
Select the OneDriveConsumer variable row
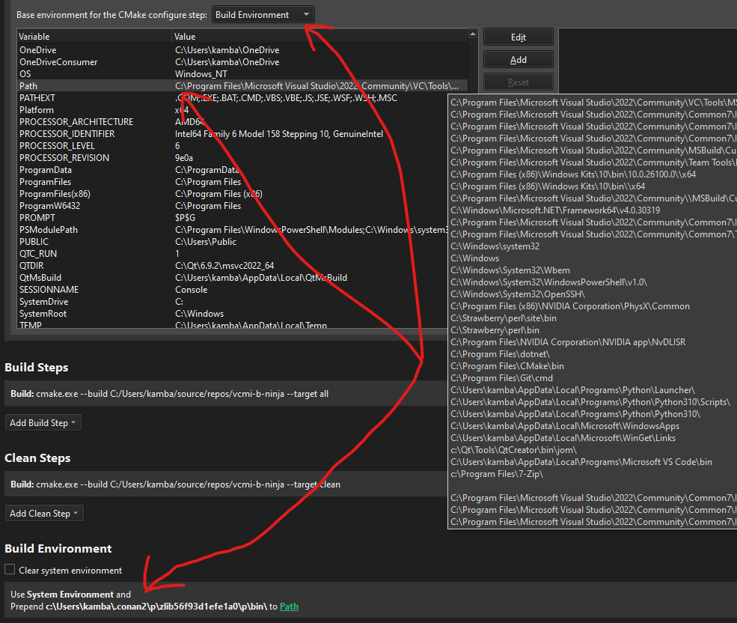click(x=58, y=62)
